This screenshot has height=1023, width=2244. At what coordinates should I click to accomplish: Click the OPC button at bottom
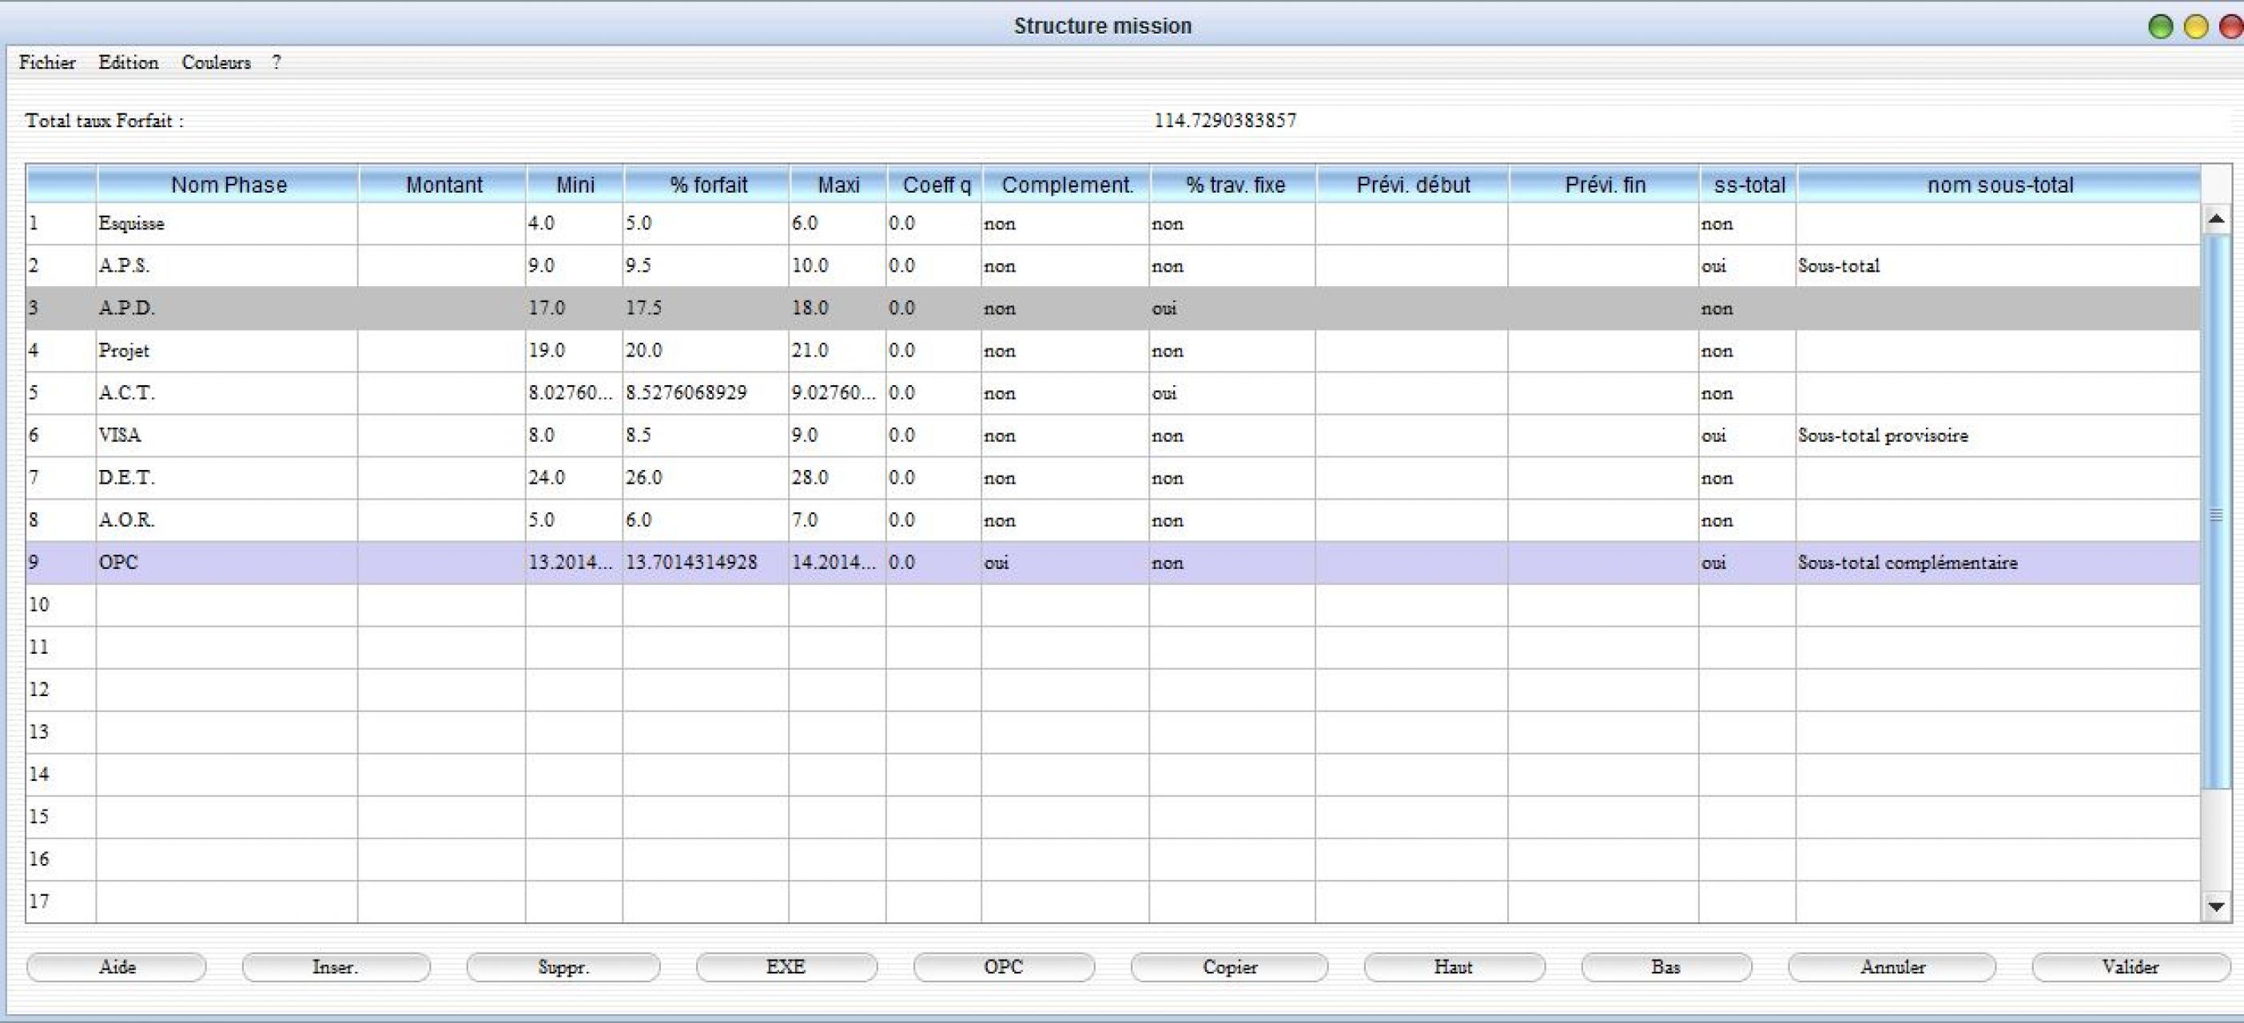1004,966
